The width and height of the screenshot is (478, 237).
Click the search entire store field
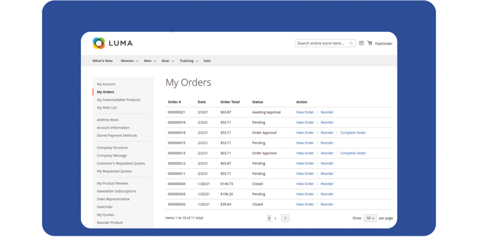[x=322, y=43]
